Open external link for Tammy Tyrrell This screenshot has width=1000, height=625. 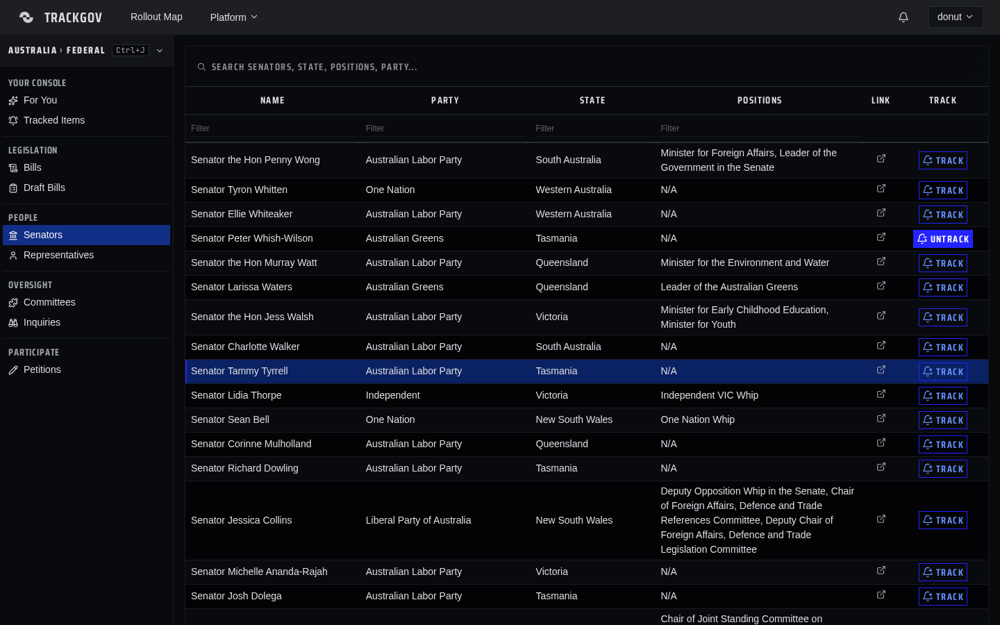pyautogui.click(x=881, y=370)
